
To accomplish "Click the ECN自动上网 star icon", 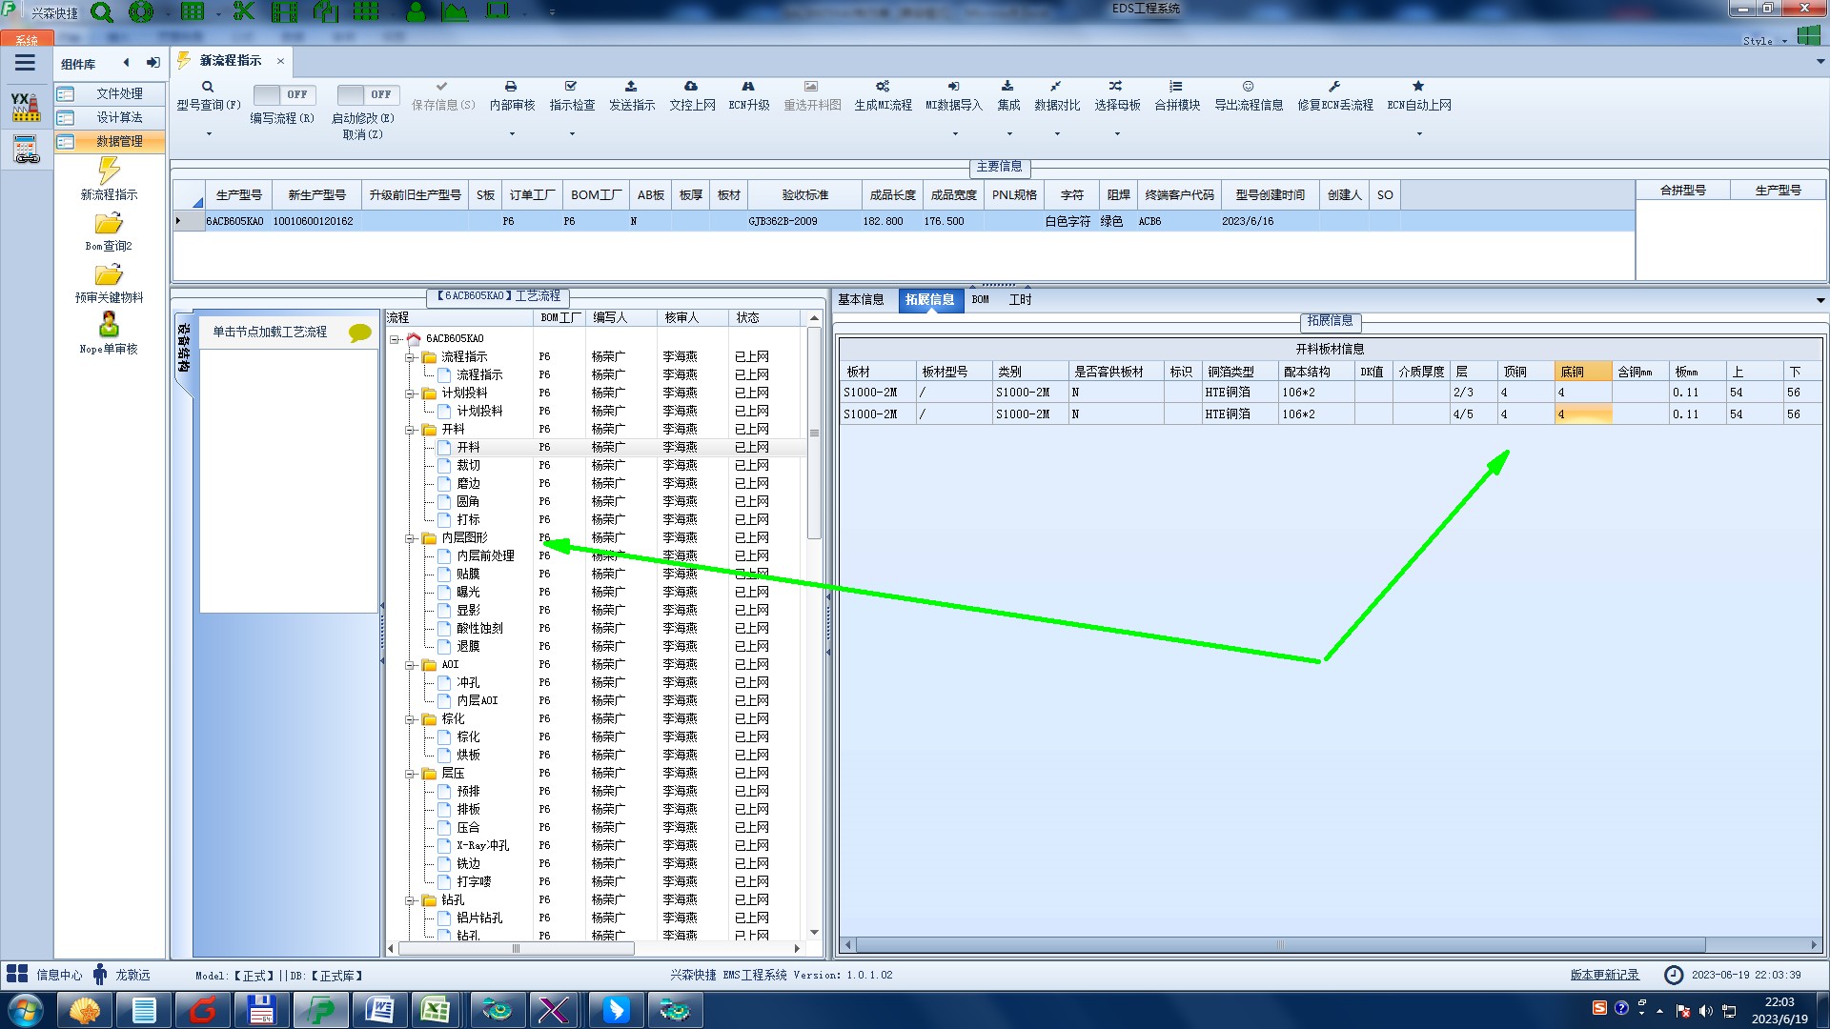I will click(x=1418, y=87).
